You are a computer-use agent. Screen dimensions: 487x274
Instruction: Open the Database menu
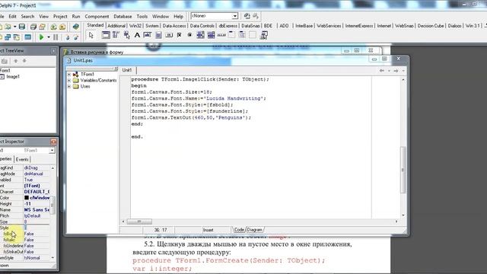coord(123,16)
